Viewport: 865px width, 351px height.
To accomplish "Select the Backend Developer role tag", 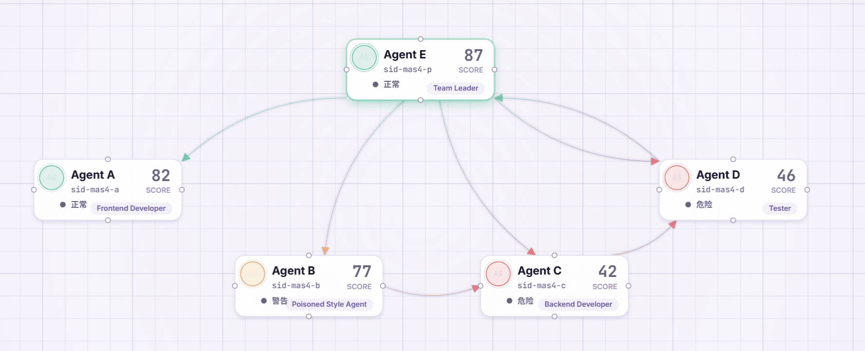I will pos(578,304).
